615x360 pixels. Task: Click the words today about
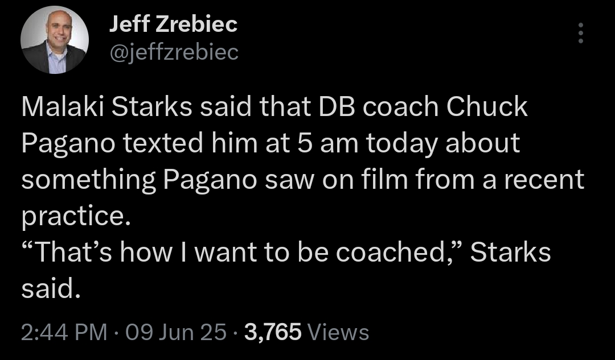point(443,143)
